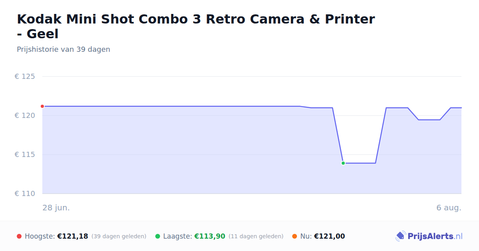
Task: Select the current price value €121,00
Action: tap(329, 236)
